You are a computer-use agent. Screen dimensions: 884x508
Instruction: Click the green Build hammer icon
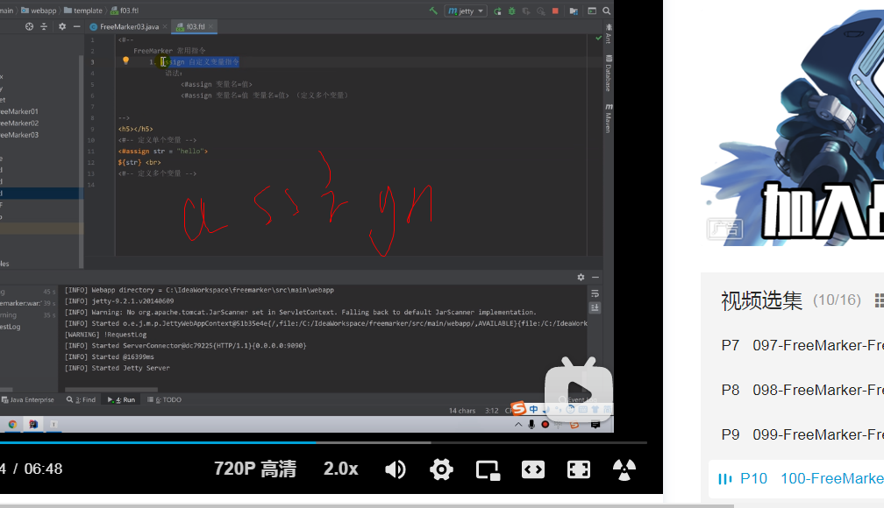[x=433, y=11]
